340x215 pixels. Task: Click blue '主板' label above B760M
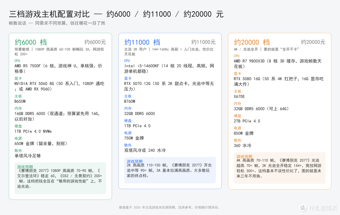point(128,96)
